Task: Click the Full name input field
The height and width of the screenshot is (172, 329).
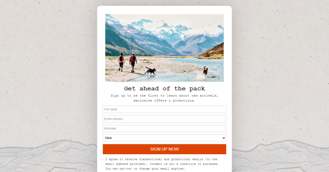Action: click(164, 109)
